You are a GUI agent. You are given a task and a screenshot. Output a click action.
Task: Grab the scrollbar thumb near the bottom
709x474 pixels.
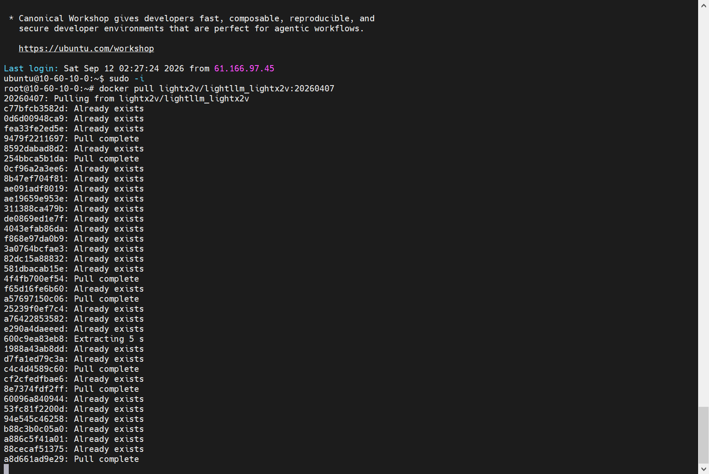tap(704, 434)
